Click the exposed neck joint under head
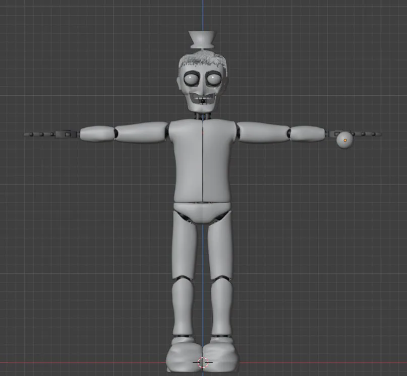407x376 pixels. click(203, 116)
